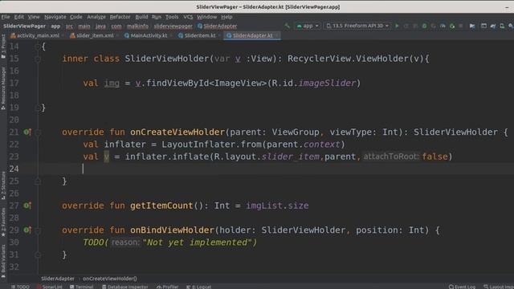Collapse SliderViewHolder class fold on line 15
Image resolution: width=514 pixels, height=289 pixels.
(x=38, y=59)
